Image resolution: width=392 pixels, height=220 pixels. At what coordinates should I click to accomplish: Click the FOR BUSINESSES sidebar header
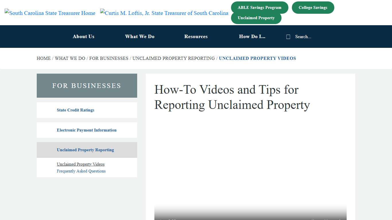tap(87, 85)
